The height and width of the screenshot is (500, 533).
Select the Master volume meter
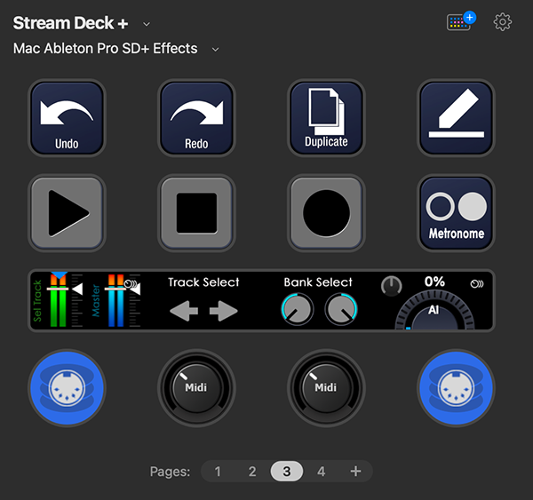point(116,300)
